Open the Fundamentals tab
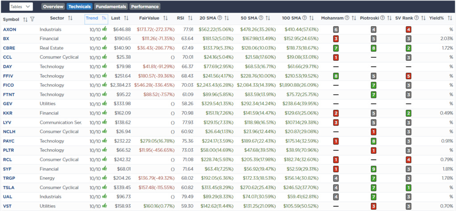Viewport: 457px width, 211px height. coord(111,6)
